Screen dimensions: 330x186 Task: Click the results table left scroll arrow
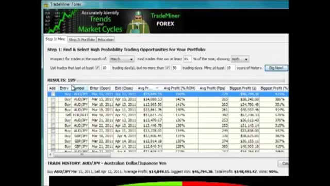tap(51, 155)
